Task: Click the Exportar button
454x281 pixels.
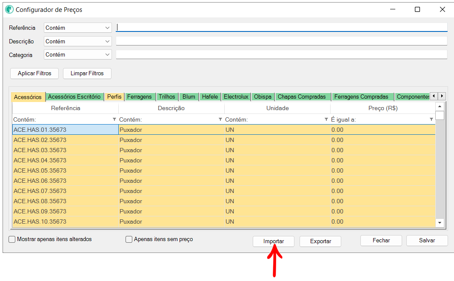Action: (320, 241)
